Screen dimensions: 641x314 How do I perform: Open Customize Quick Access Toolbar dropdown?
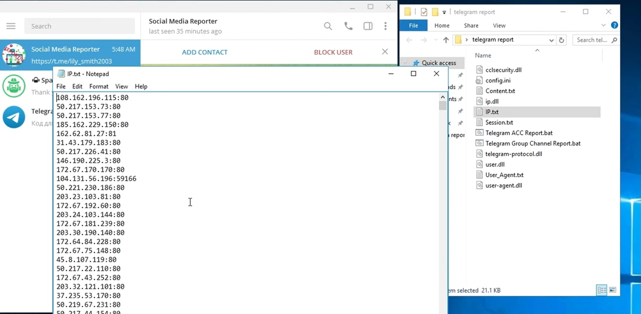pyautogui.click(x=444, y=12)
